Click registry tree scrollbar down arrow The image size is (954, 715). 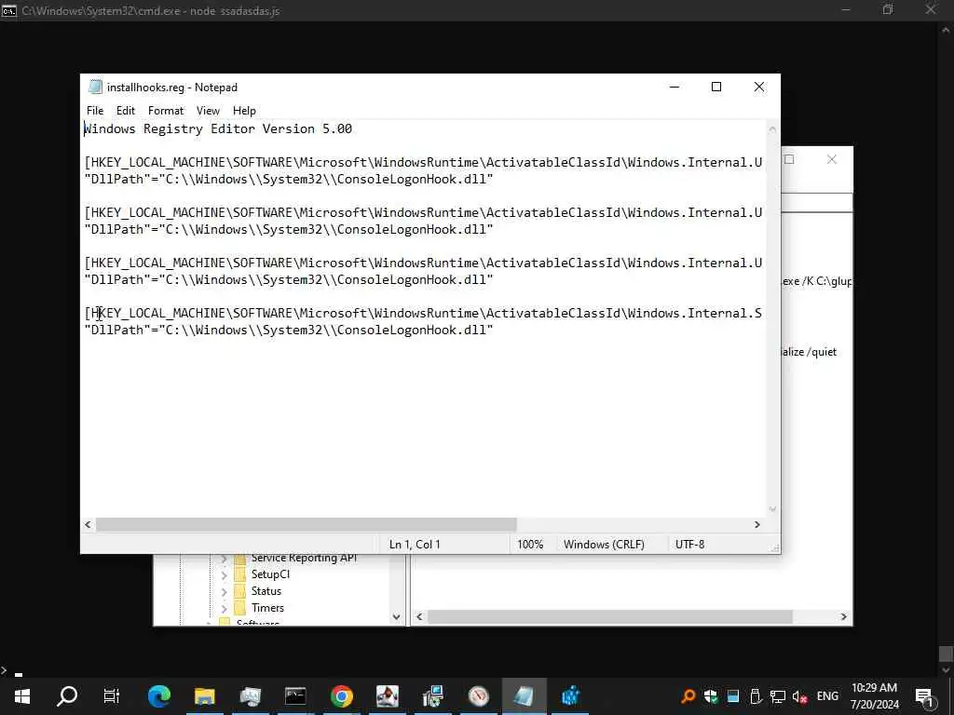397,617
